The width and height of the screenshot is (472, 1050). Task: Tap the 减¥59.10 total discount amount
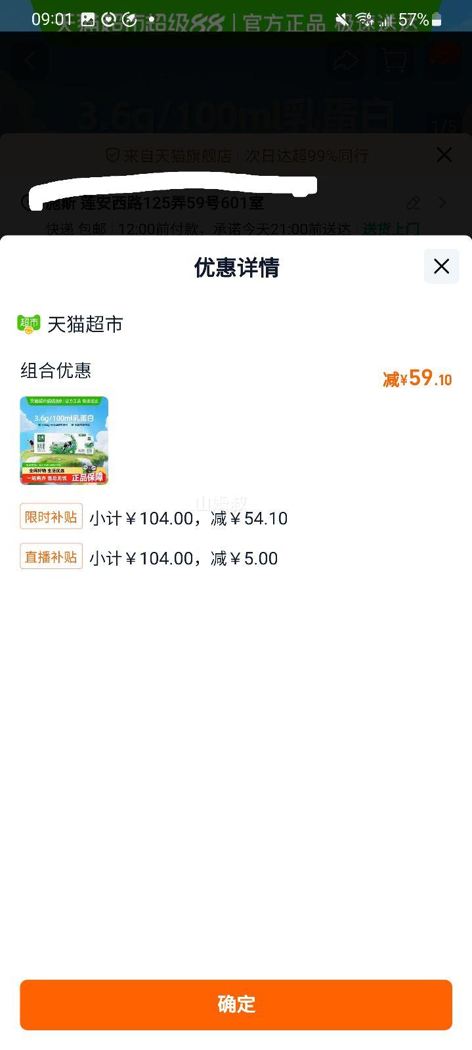click(418, 379)
